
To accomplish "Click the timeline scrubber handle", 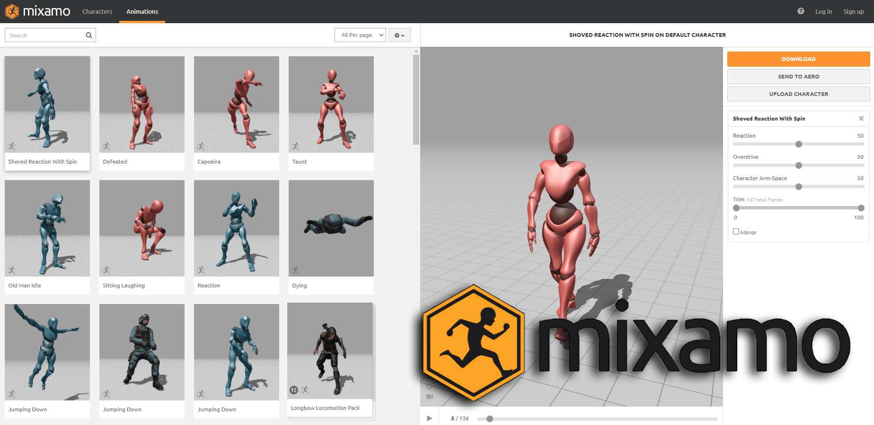I will coord(490,419).
